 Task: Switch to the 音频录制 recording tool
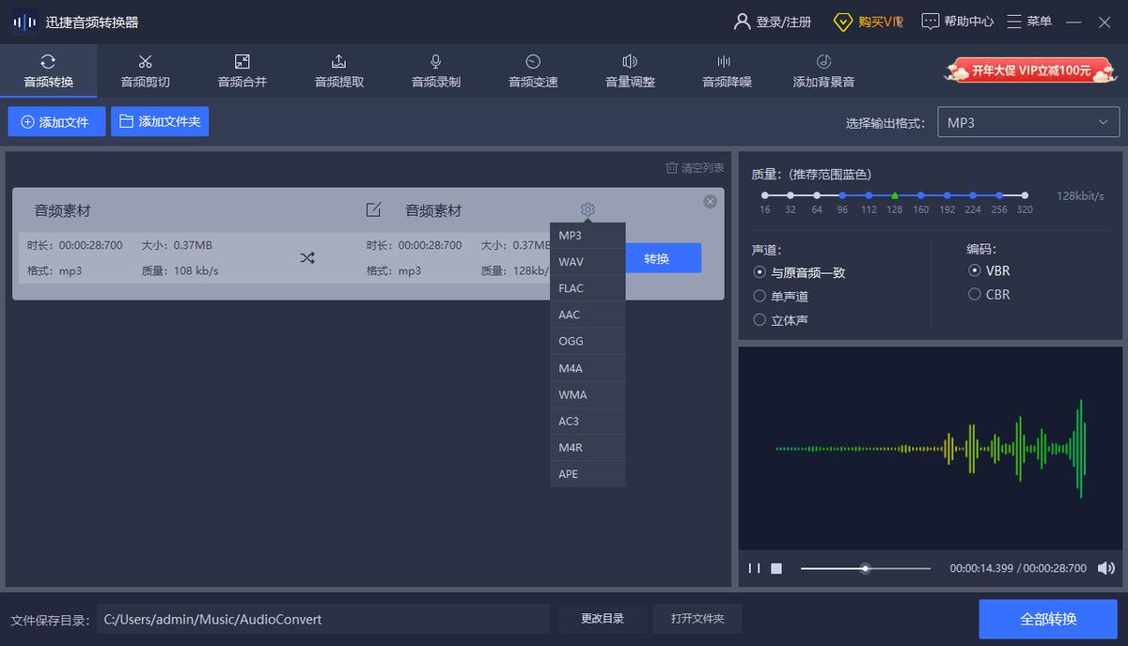(x=434, y=70)
